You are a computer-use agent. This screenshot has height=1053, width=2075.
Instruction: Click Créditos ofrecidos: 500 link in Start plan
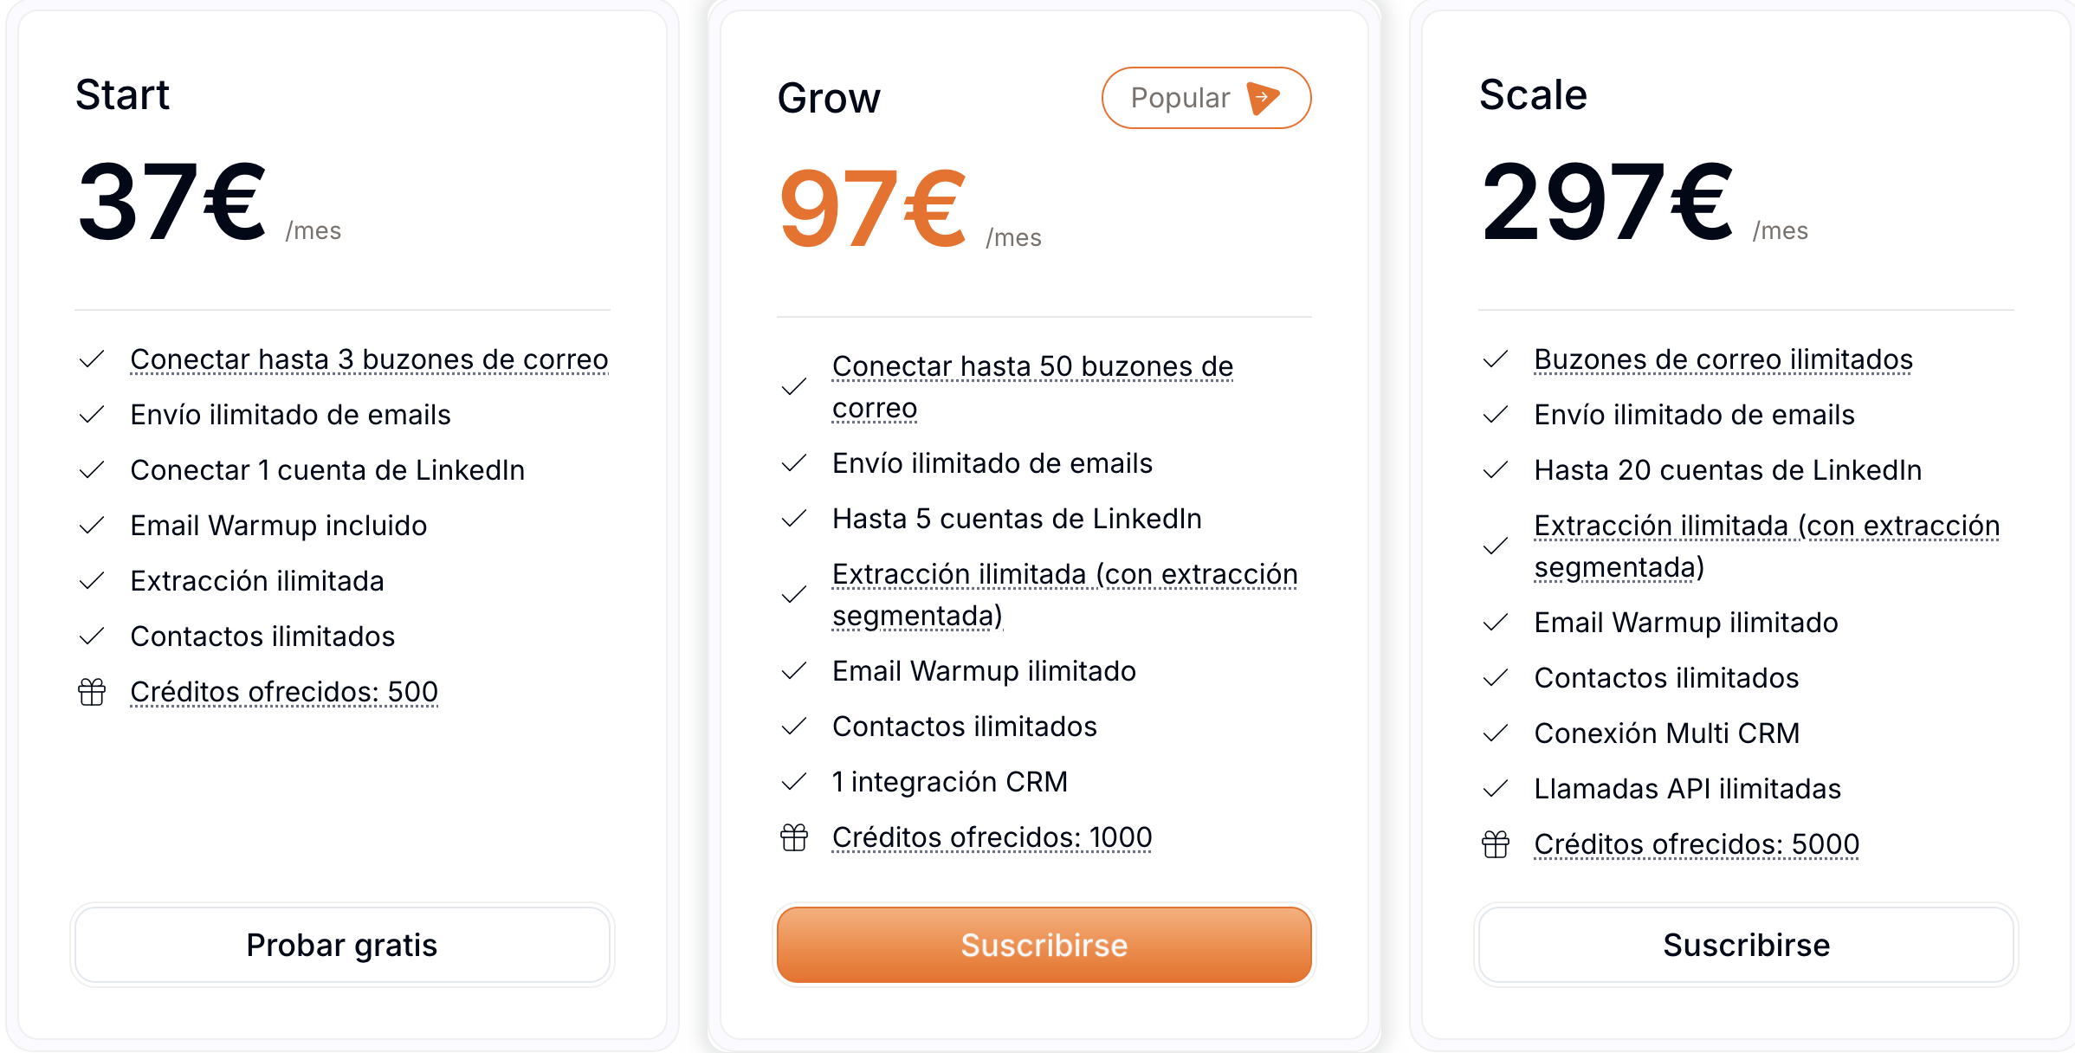pyautogui.click(x=284, y=692)
